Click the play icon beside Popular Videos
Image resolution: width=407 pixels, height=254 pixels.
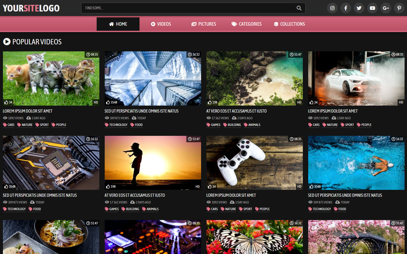click(x=7, y=42)
